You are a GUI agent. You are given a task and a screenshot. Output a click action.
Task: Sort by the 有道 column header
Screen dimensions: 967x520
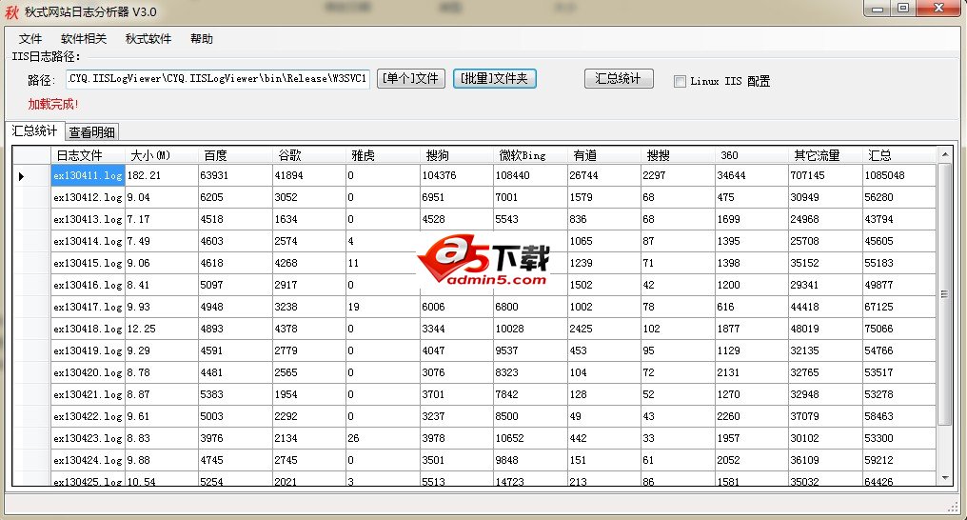point(603,155)
